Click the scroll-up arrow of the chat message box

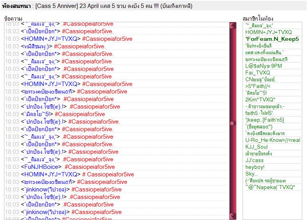pyautogui.click(x=233, y=26)
